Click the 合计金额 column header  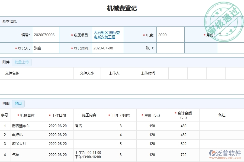pos(184,115)
